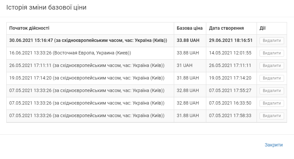Close the dialog via the Закрити link

point(273,145)
